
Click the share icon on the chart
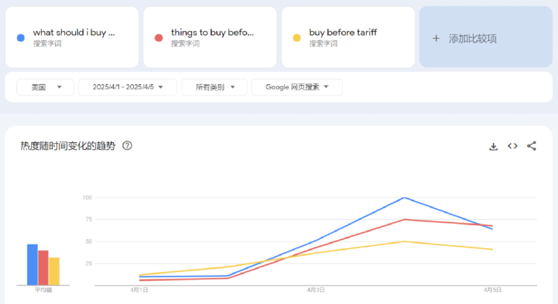pos(531,146)
